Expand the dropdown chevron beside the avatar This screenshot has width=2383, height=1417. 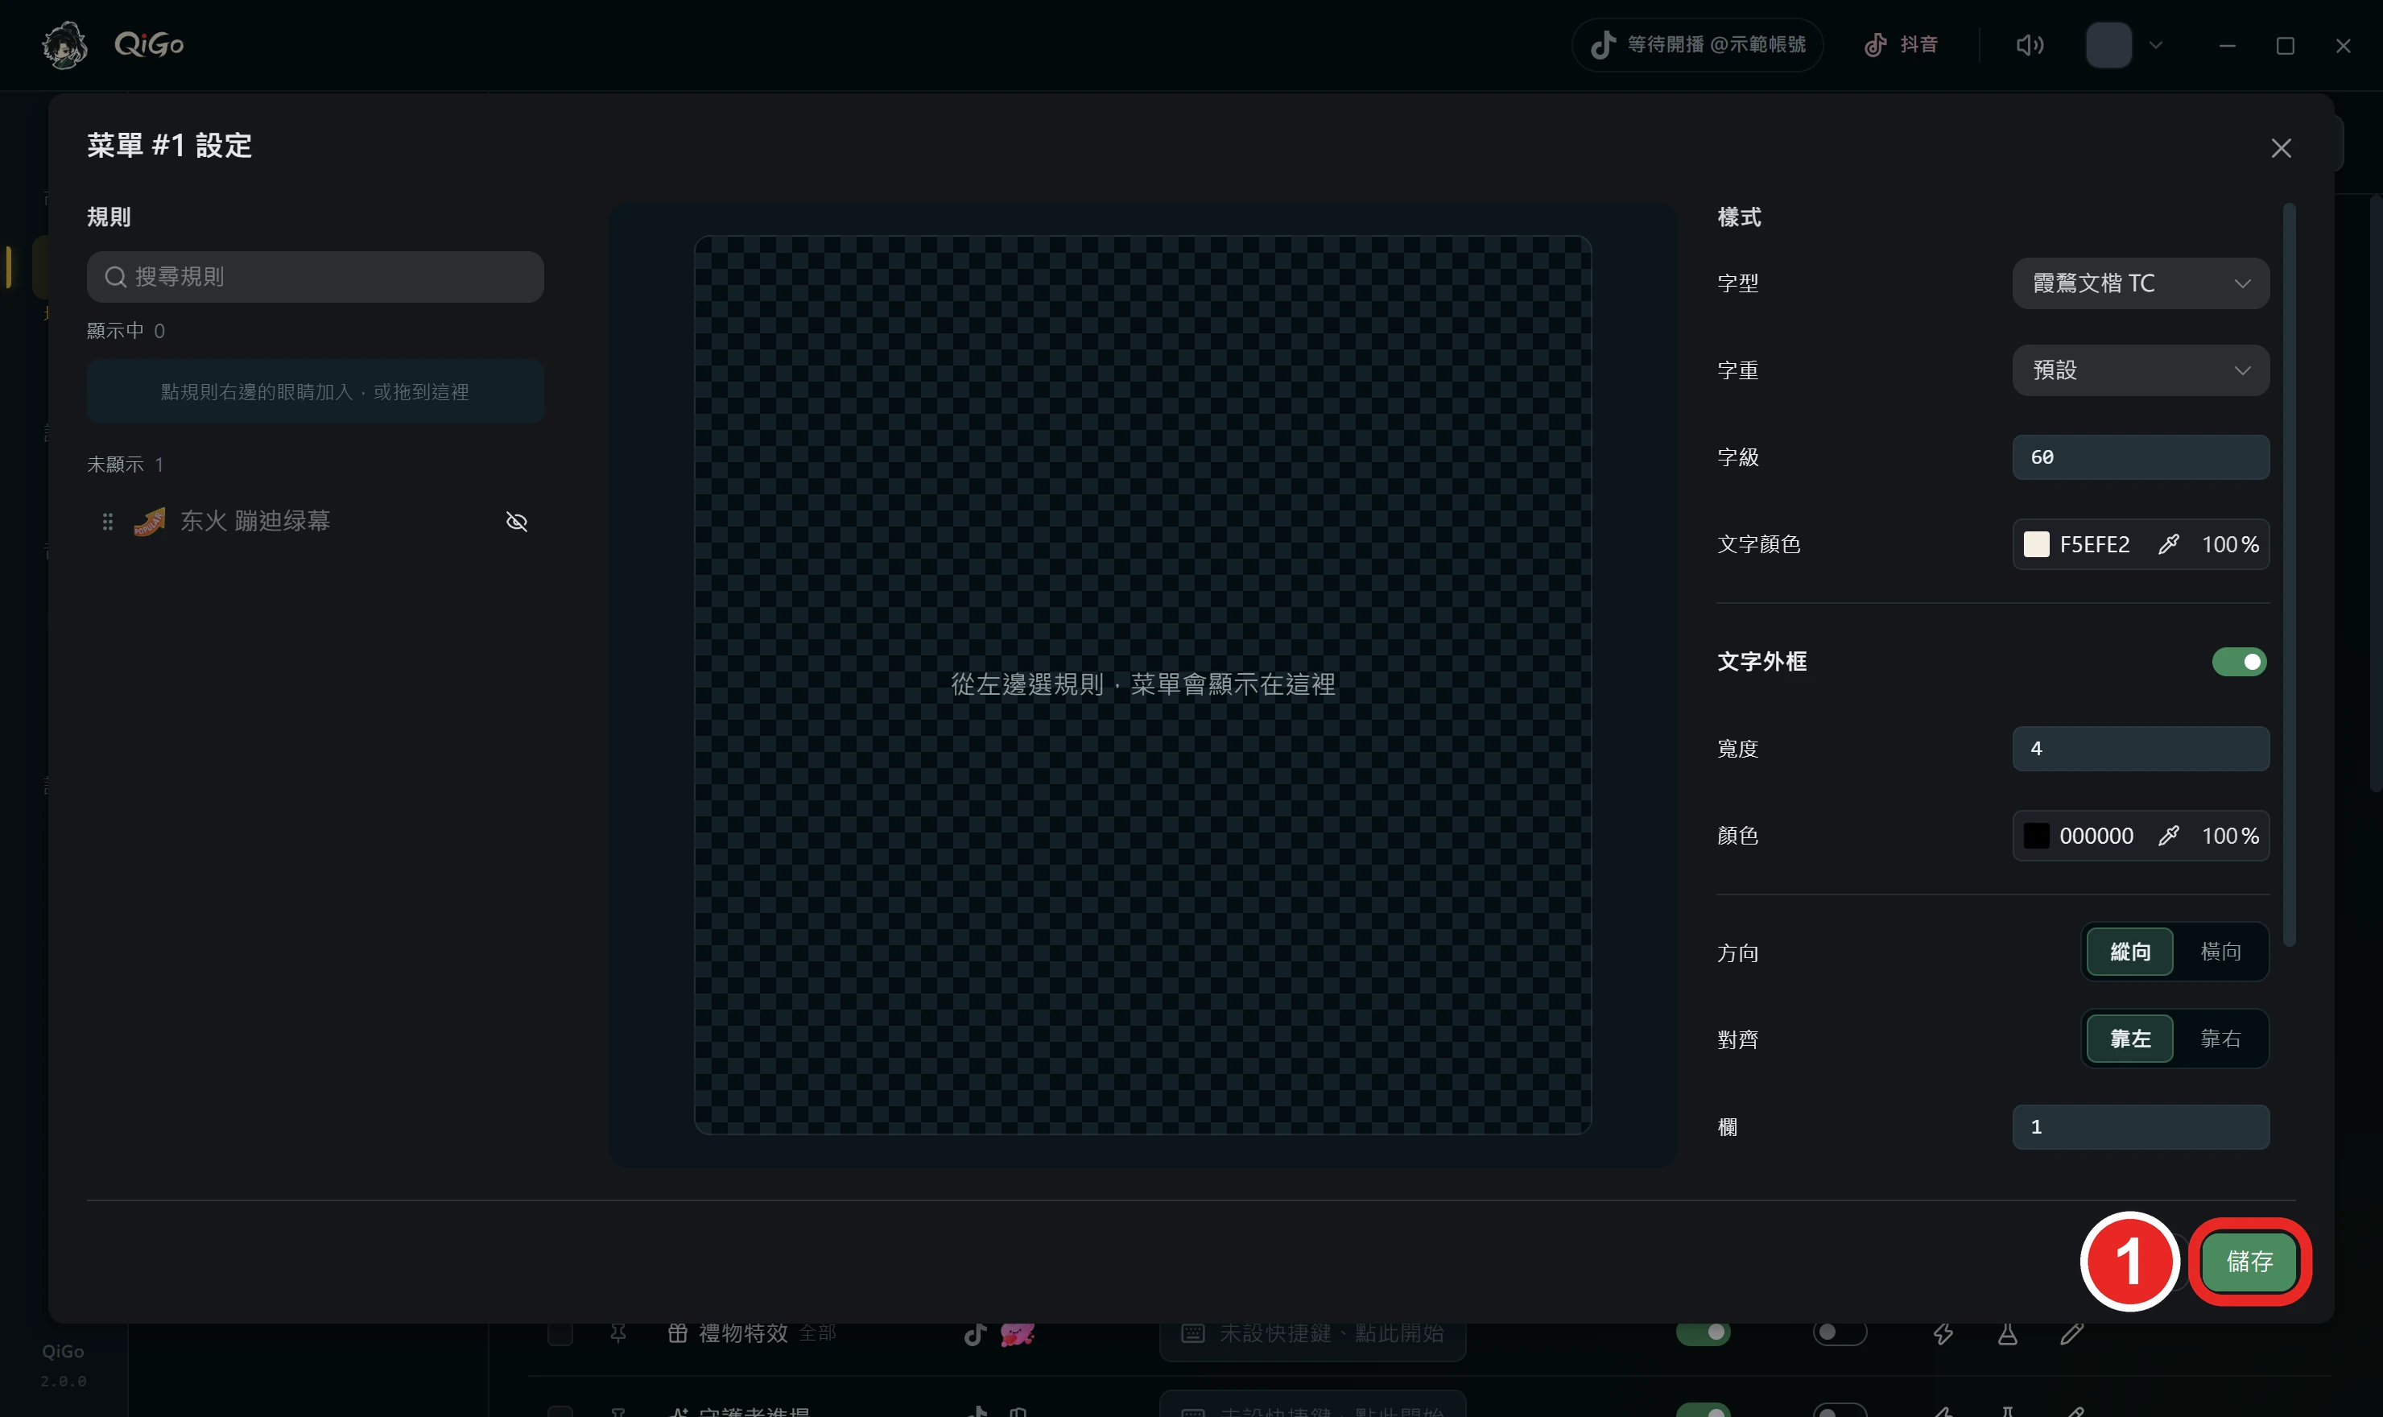[2155, 45]
